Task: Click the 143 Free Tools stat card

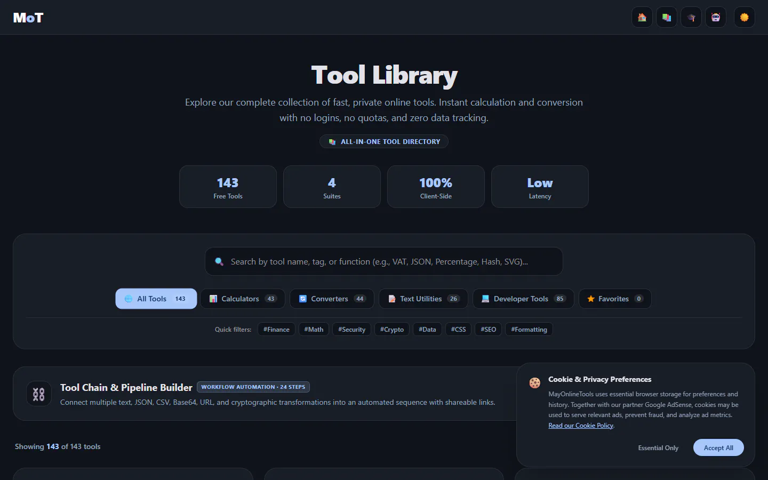Action: (x=228, y=187)
